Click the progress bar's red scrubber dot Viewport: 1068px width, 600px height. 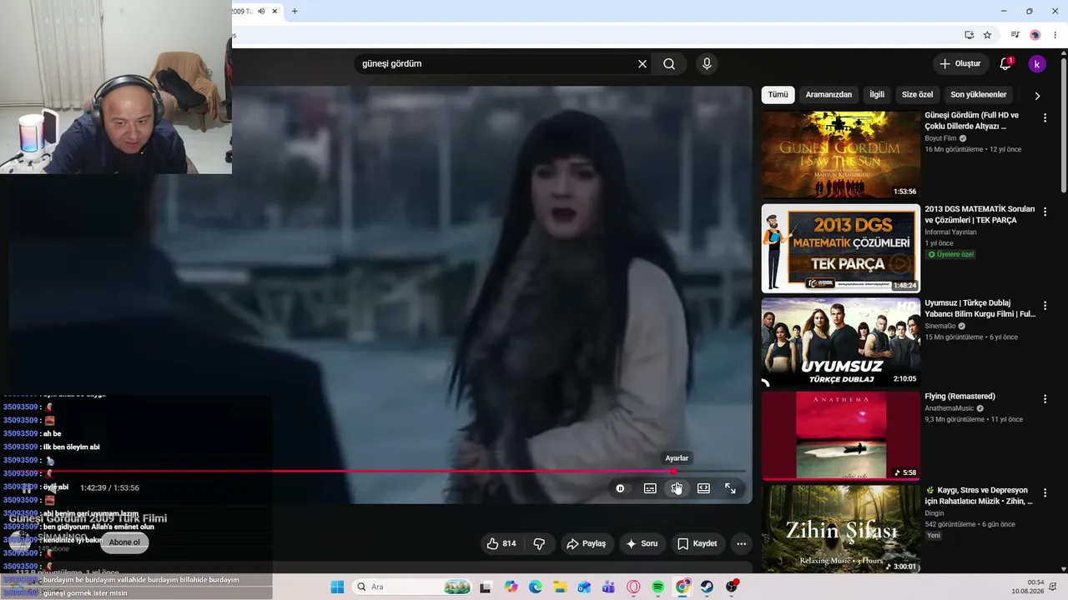[673, 472]
